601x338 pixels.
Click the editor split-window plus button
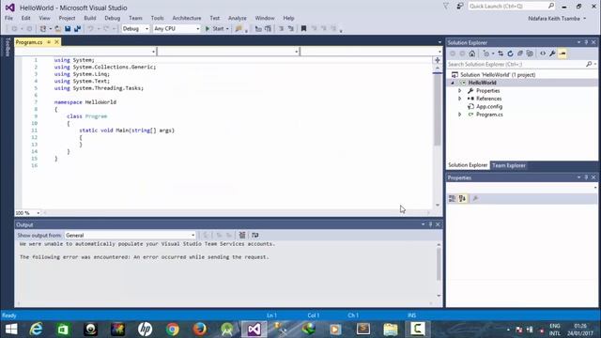[438, 60]
